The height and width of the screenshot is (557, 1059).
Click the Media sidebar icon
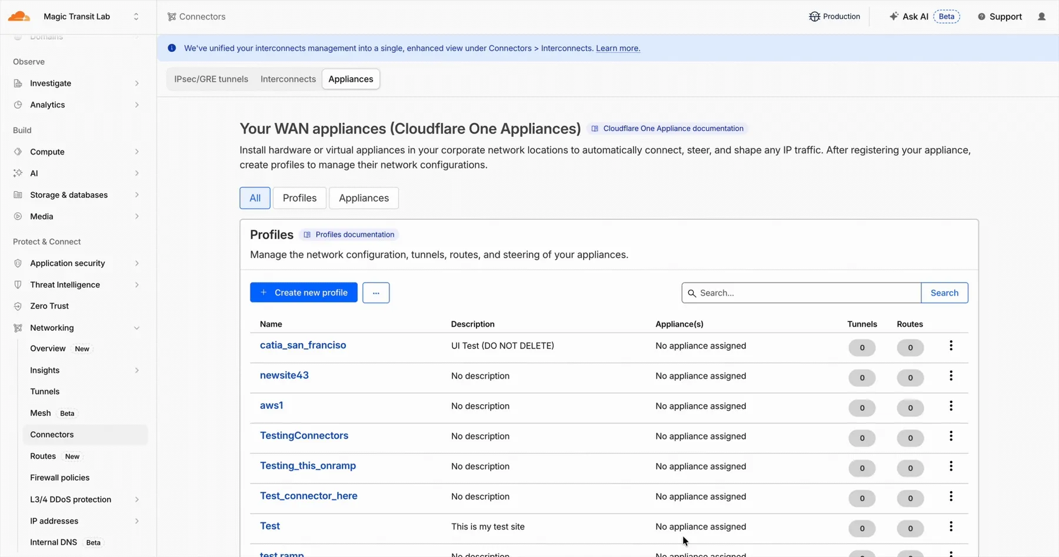coord(18,216)
